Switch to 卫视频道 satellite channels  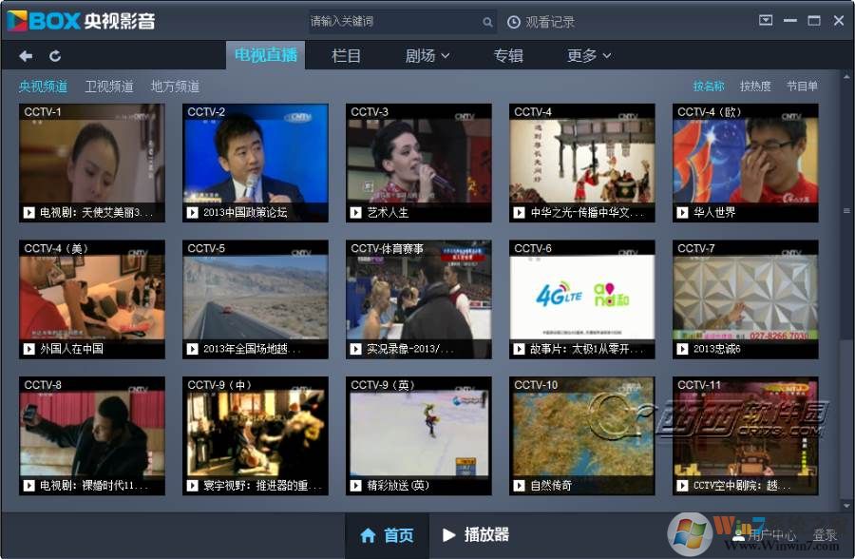(x=108, y=86)
